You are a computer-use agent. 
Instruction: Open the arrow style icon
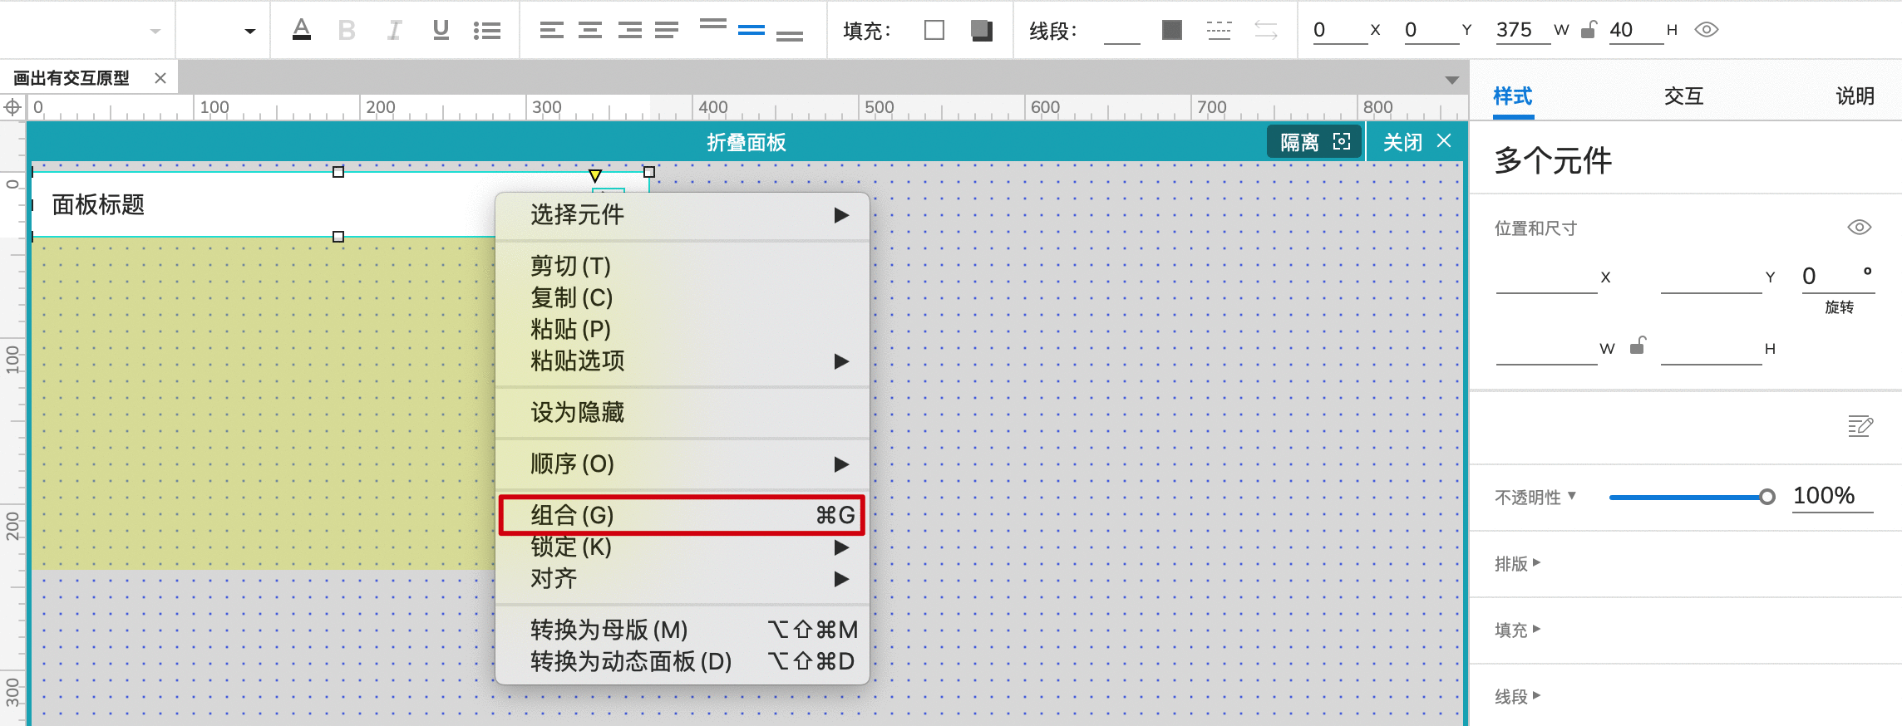pyautogui.click(x=1266, y=30)
